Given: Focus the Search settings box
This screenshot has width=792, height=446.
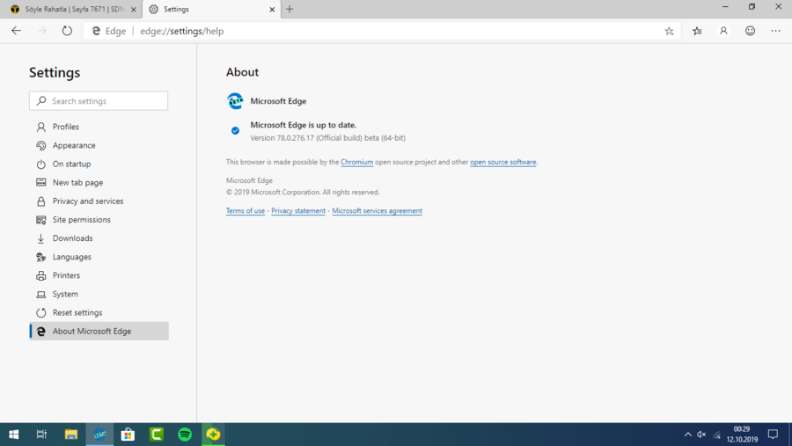Looking at the screenshot, I should [99, 101].
